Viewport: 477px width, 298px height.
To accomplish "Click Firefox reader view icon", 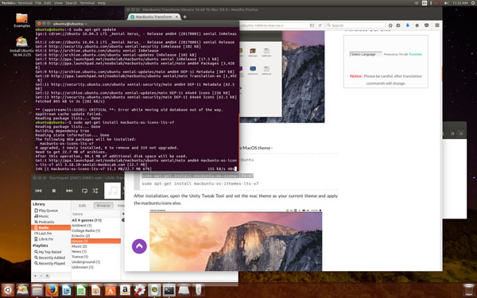I will 312,25.
